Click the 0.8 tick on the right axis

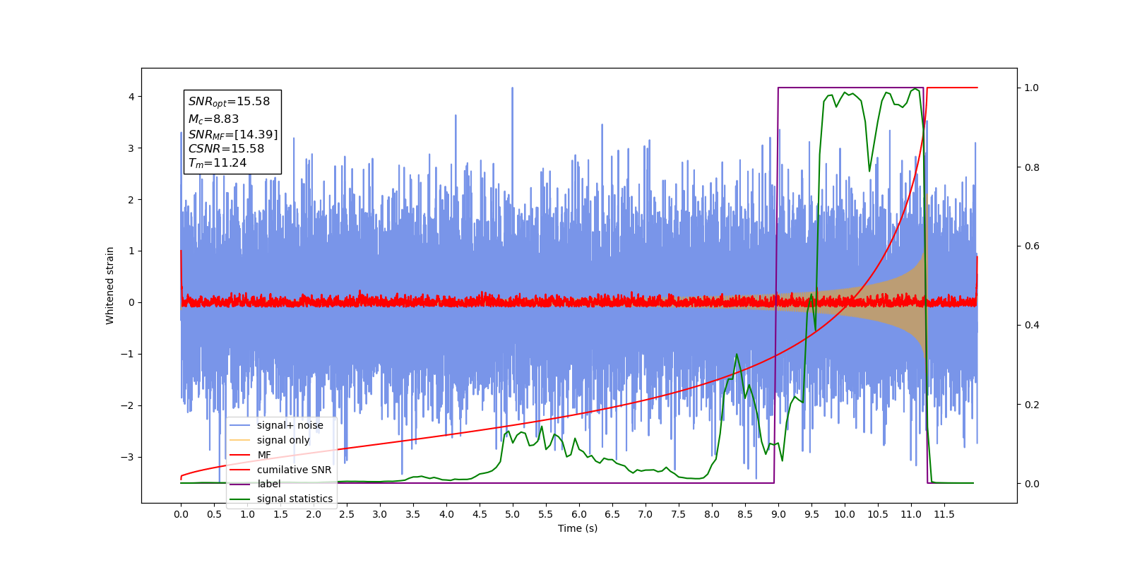point(1032,167)
